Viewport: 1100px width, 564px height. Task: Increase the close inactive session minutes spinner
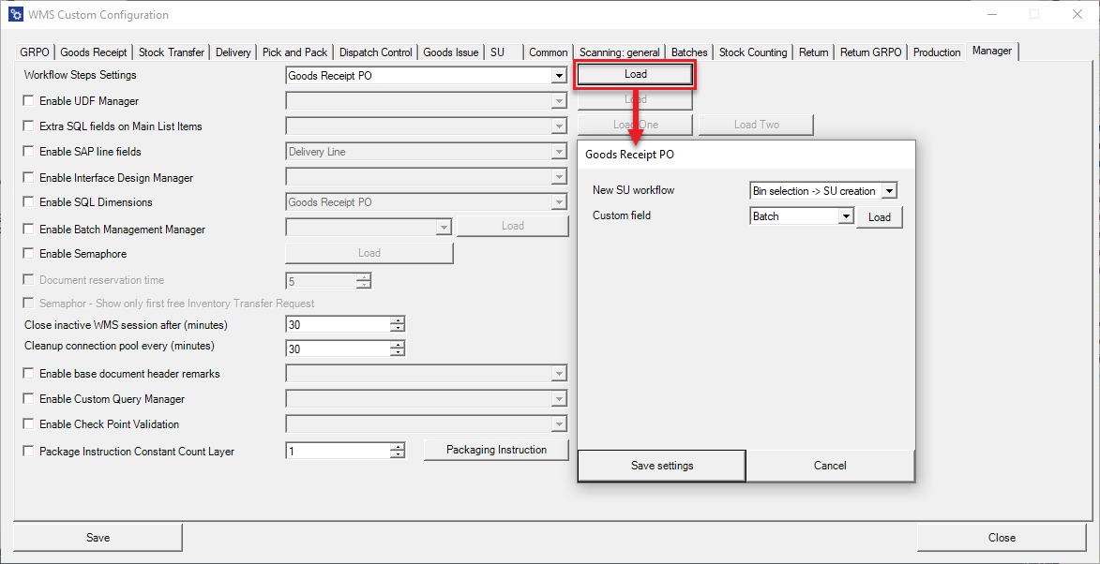coord(398,320)
